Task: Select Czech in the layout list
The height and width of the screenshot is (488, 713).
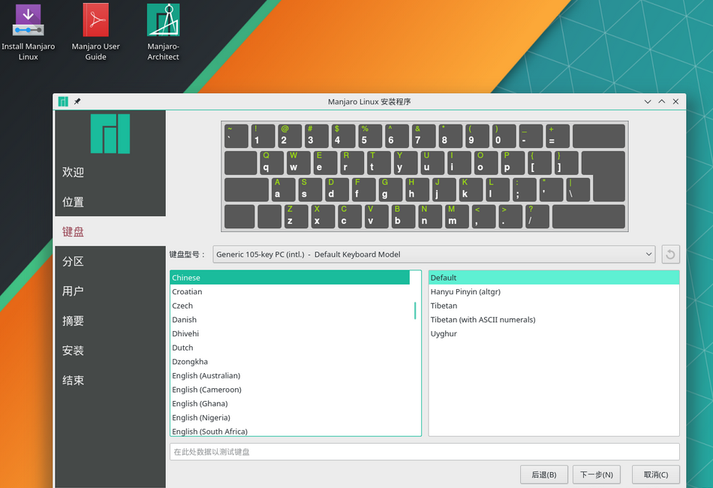Action: click(x=290, y=306)
